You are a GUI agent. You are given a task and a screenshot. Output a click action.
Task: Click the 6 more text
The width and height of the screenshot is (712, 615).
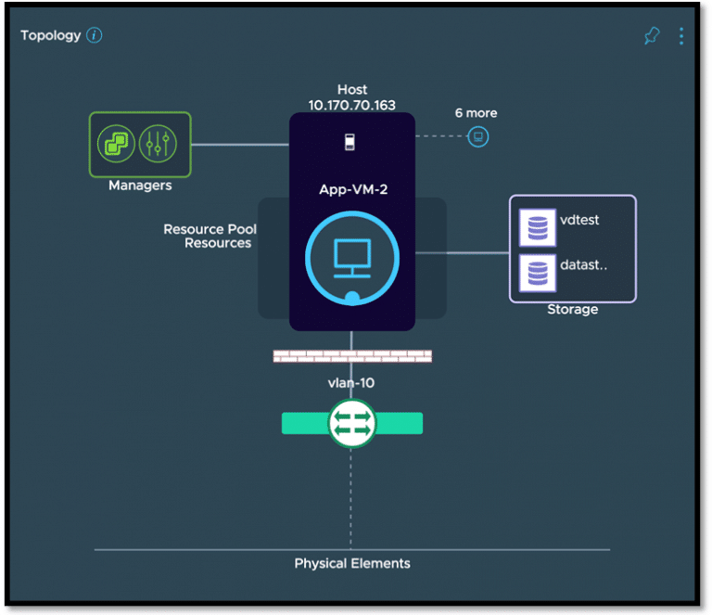tap(476, 113)
